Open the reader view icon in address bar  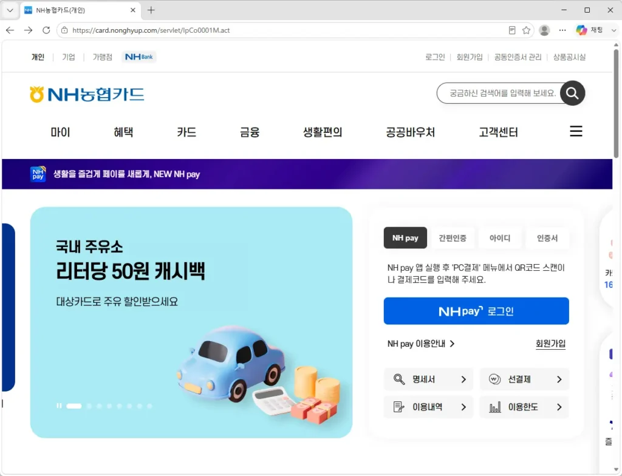tap(512, 30)
